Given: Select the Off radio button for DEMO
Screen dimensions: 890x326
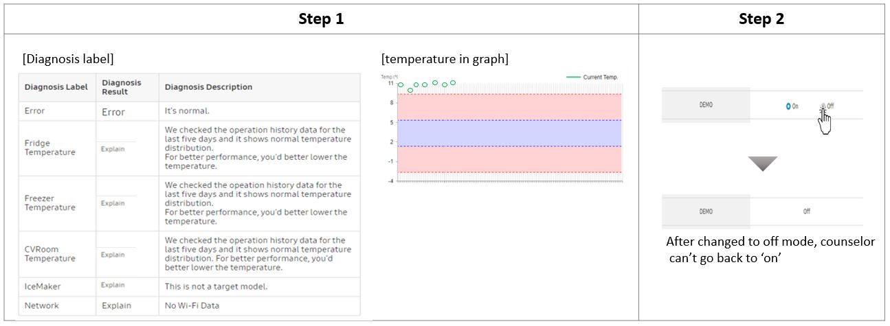Looking at the screenshot, I should click(823, 106).
